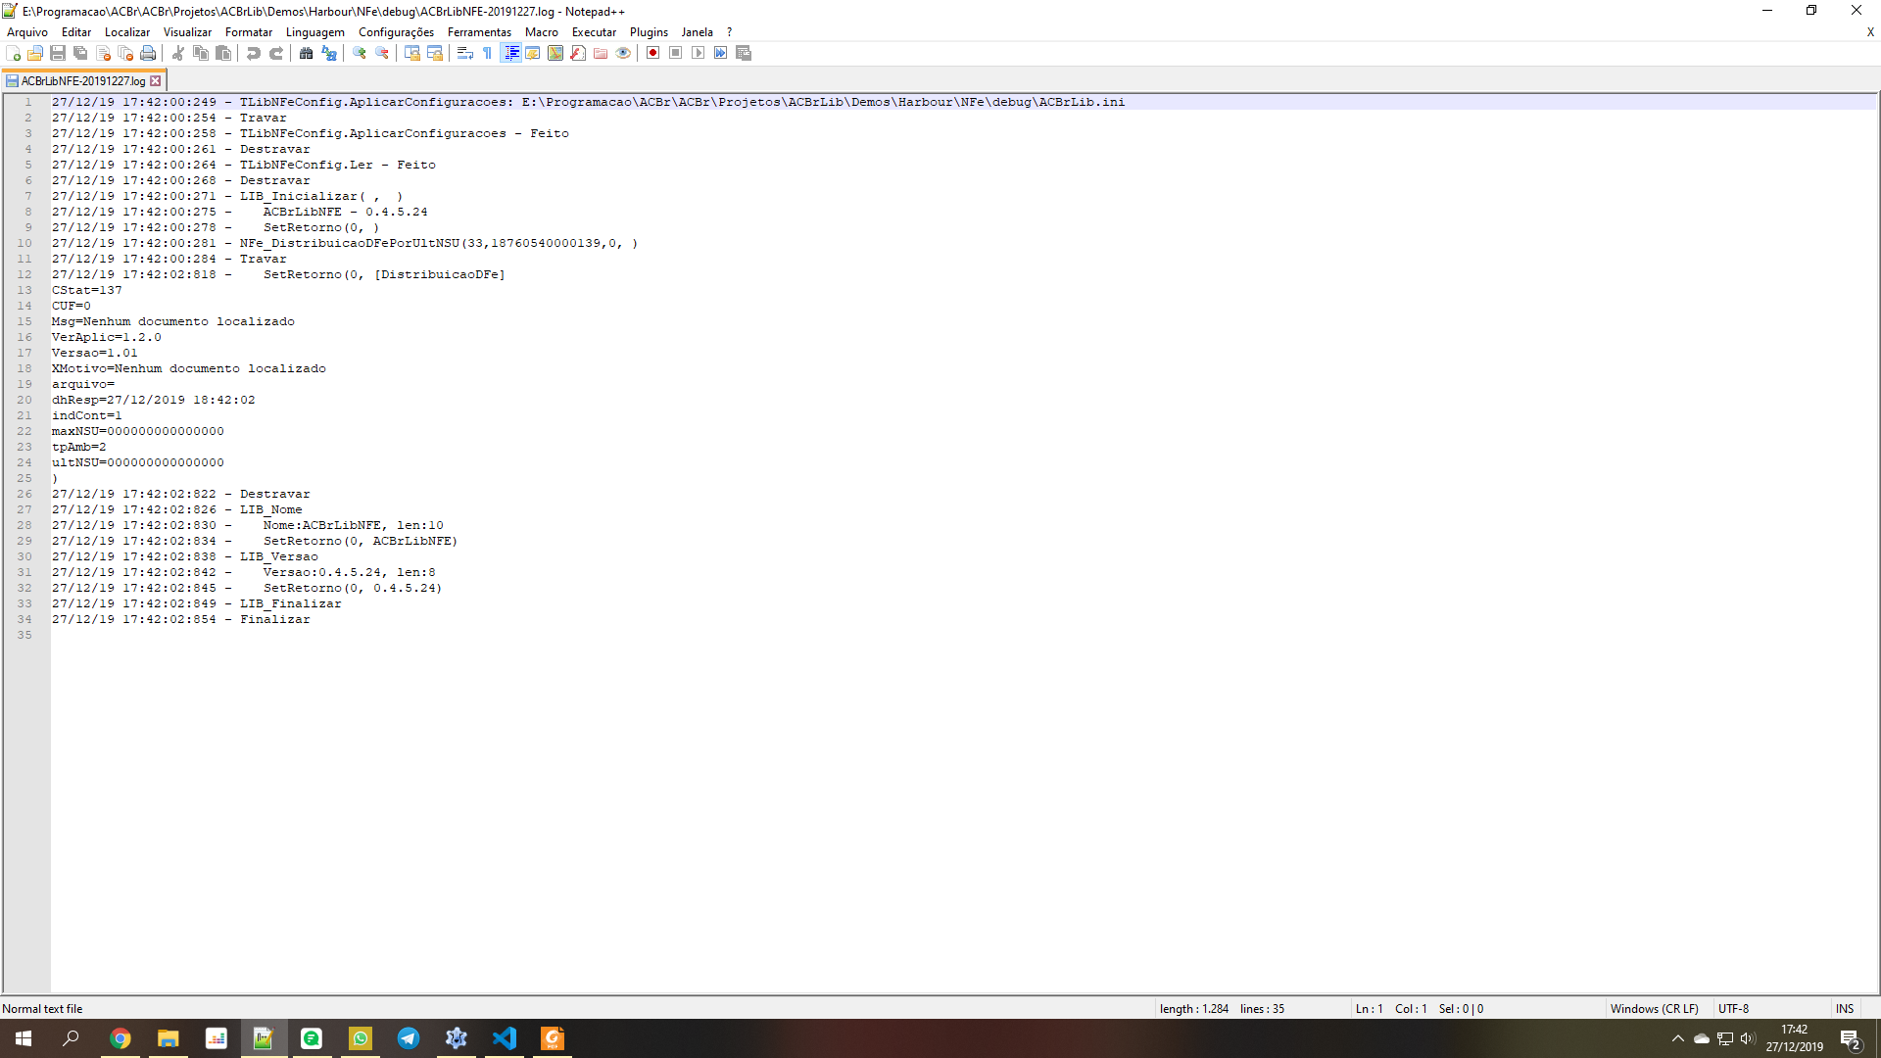Show hidden system tray icons
This screenshot has height=1058, width=1881.
1677,1038
